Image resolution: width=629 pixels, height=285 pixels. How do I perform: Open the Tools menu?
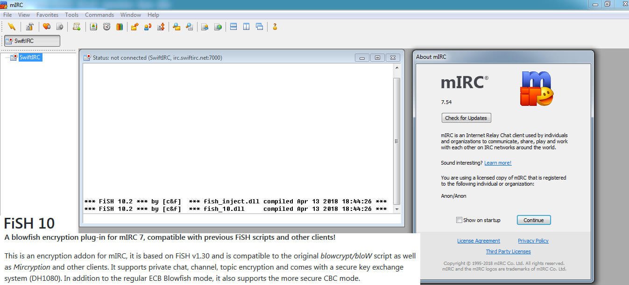[x=71, y=15]
